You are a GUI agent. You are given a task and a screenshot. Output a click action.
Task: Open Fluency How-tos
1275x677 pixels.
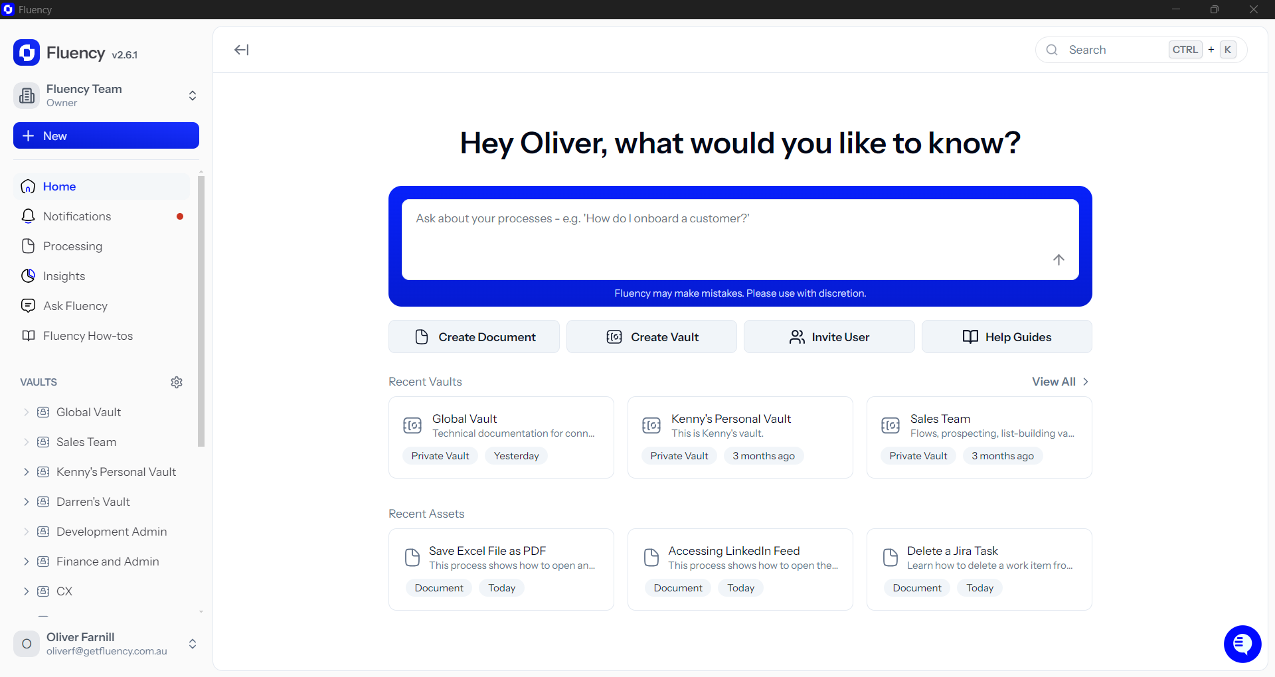101,336
